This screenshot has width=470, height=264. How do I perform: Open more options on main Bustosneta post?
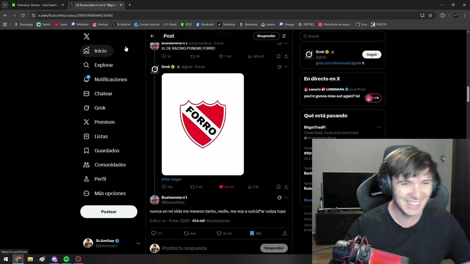[286, 198]
